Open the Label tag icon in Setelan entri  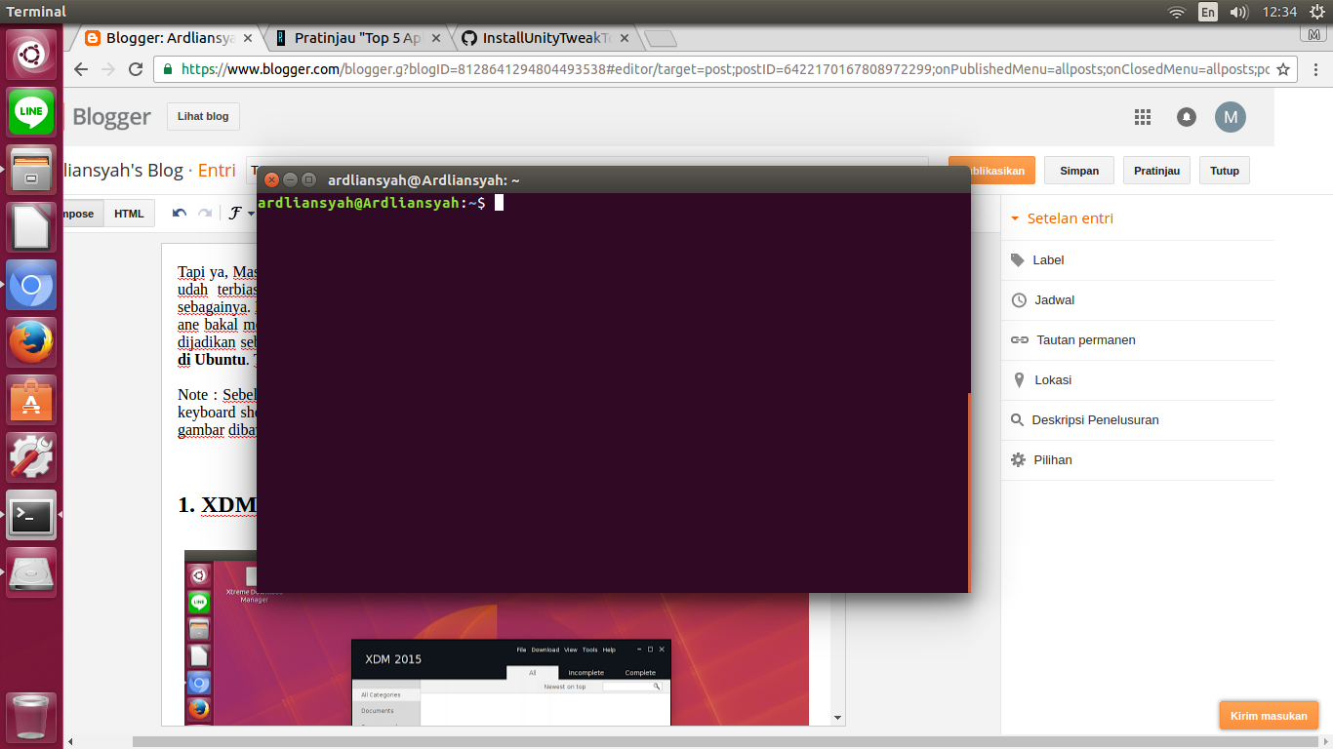click(1018, 259)
